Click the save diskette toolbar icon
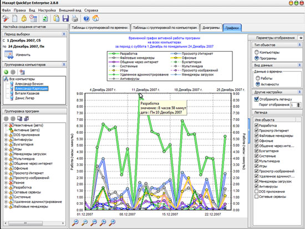The width and height of the screenshot is (305, 229). tap(65, 18)
